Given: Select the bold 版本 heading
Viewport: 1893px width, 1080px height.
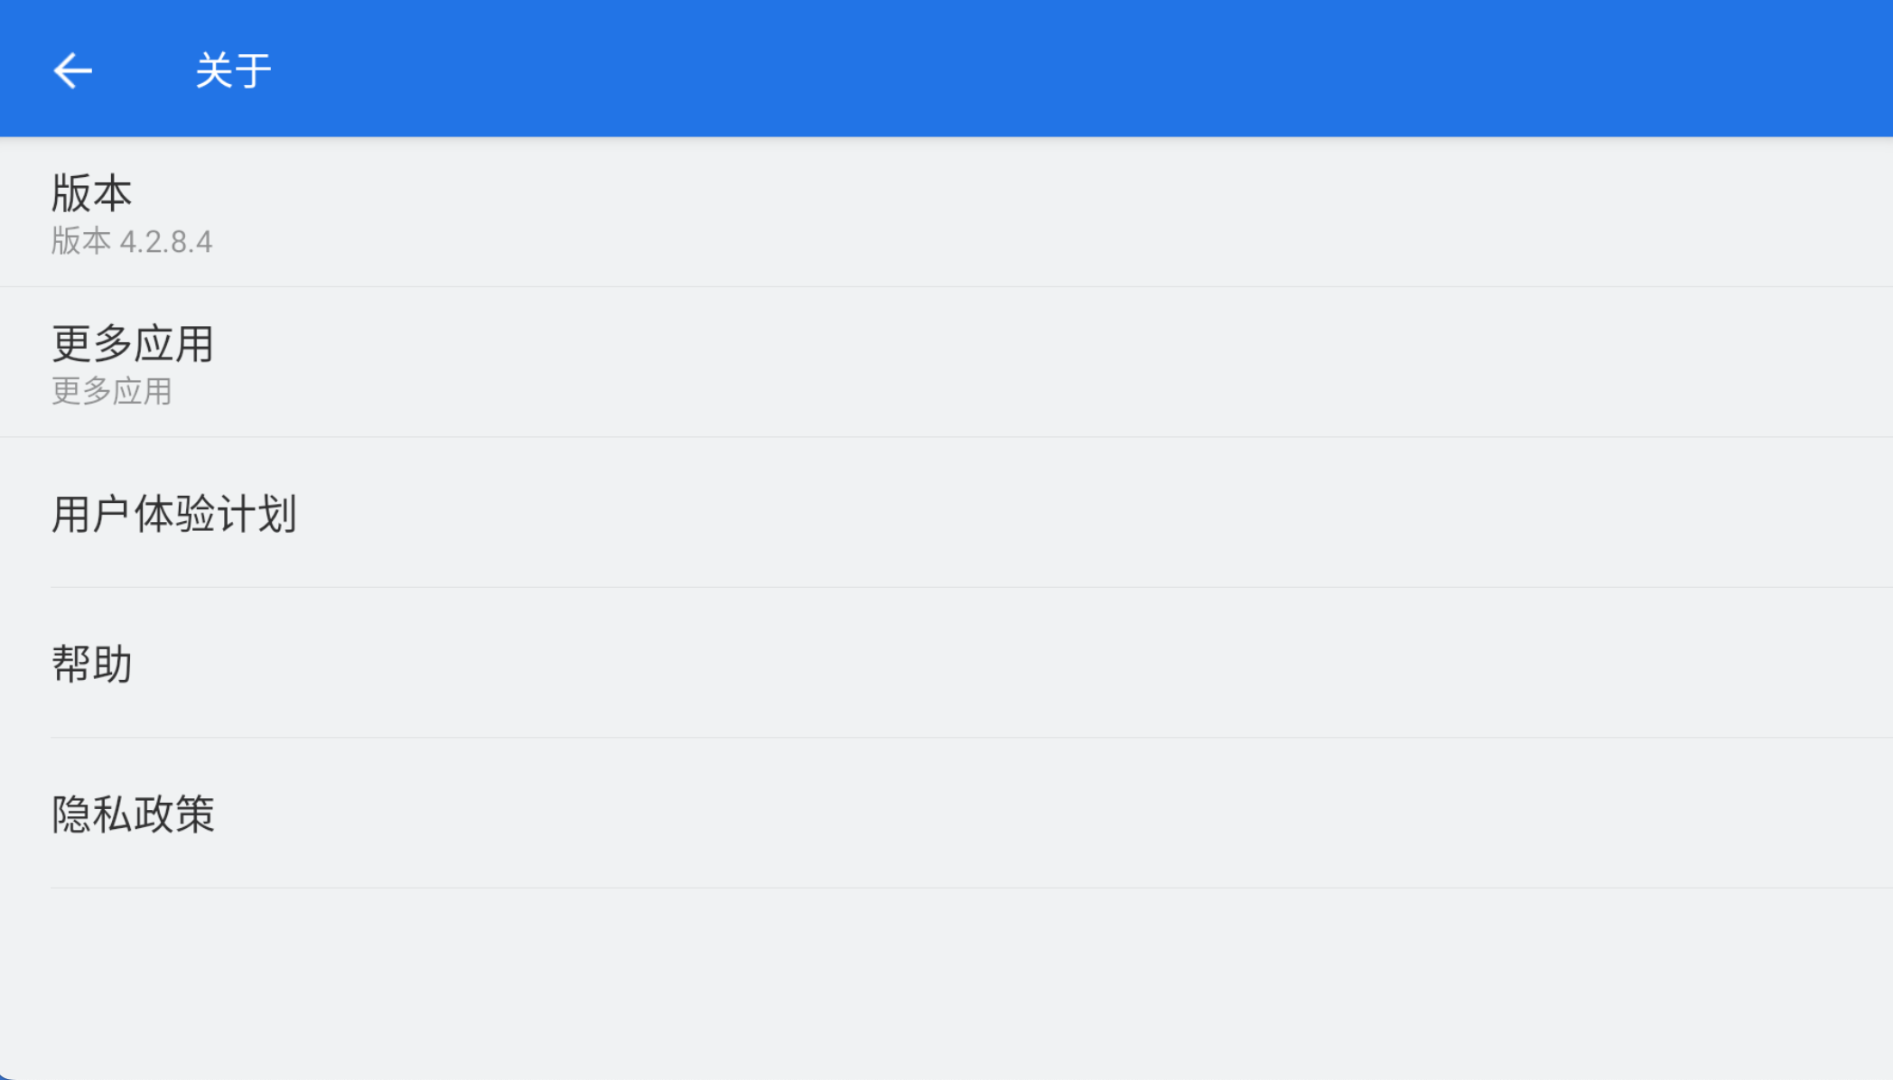Looking at the screenshot, I should pos(91,193).
